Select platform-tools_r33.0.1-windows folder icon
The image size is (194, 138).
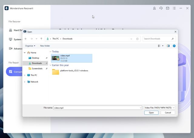pos(55,72)
